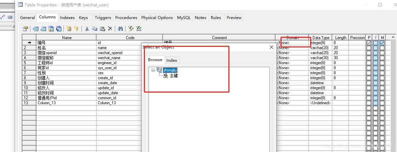
Task: Select row header number 13
Action: (29, 103)
